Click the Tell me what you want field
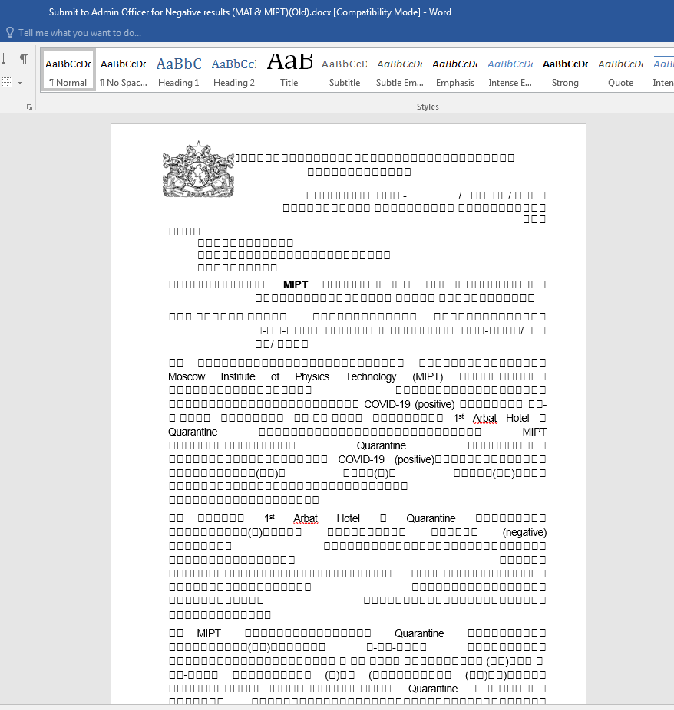674x710 pixels. [x=80, y=33]
